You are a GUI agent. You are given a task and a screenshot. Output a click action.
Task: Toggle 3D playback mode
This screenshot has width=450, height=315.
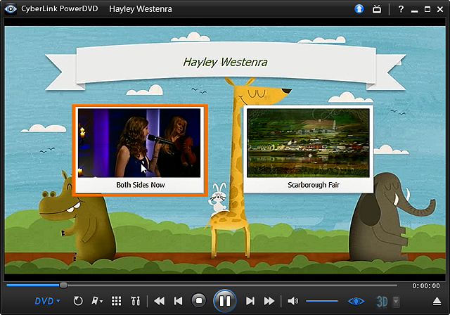(382, 302)
